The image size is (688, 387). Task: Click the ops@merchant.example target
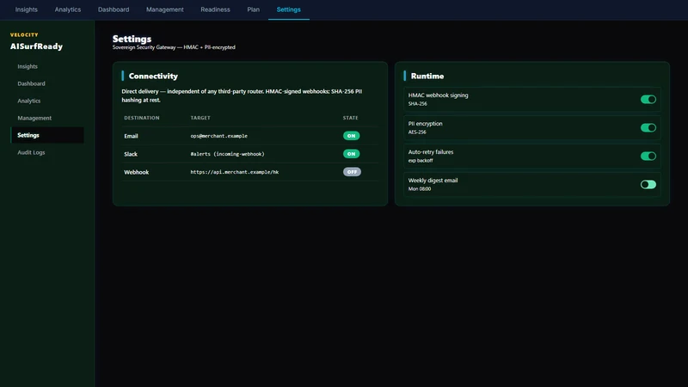219,136
